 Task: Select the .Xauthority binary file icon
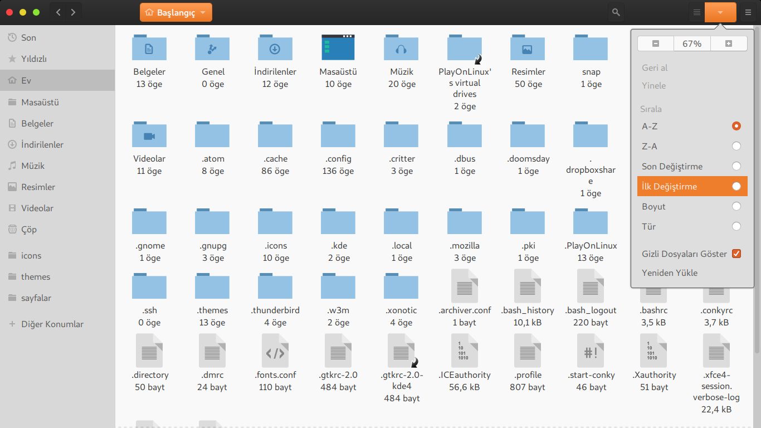click(653, 351)
